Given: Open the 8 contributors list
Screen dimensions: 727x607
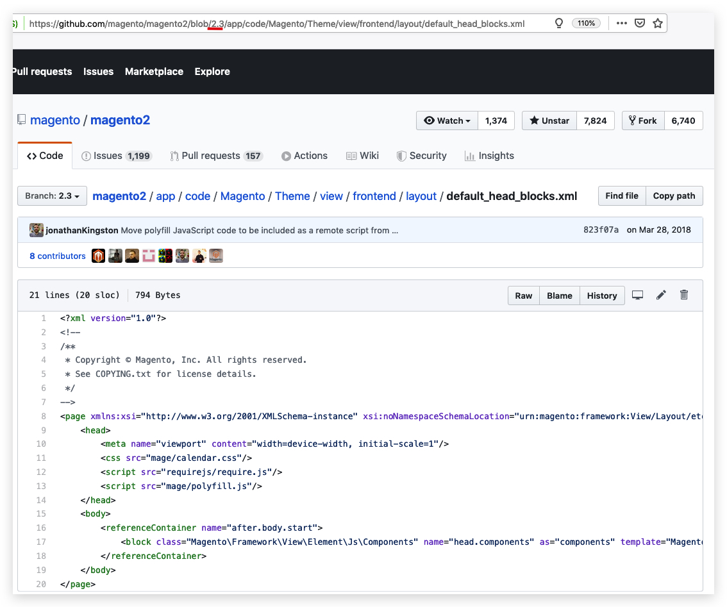Looking at the screenshot, I should pyautogui.click(x=58, y=256).
